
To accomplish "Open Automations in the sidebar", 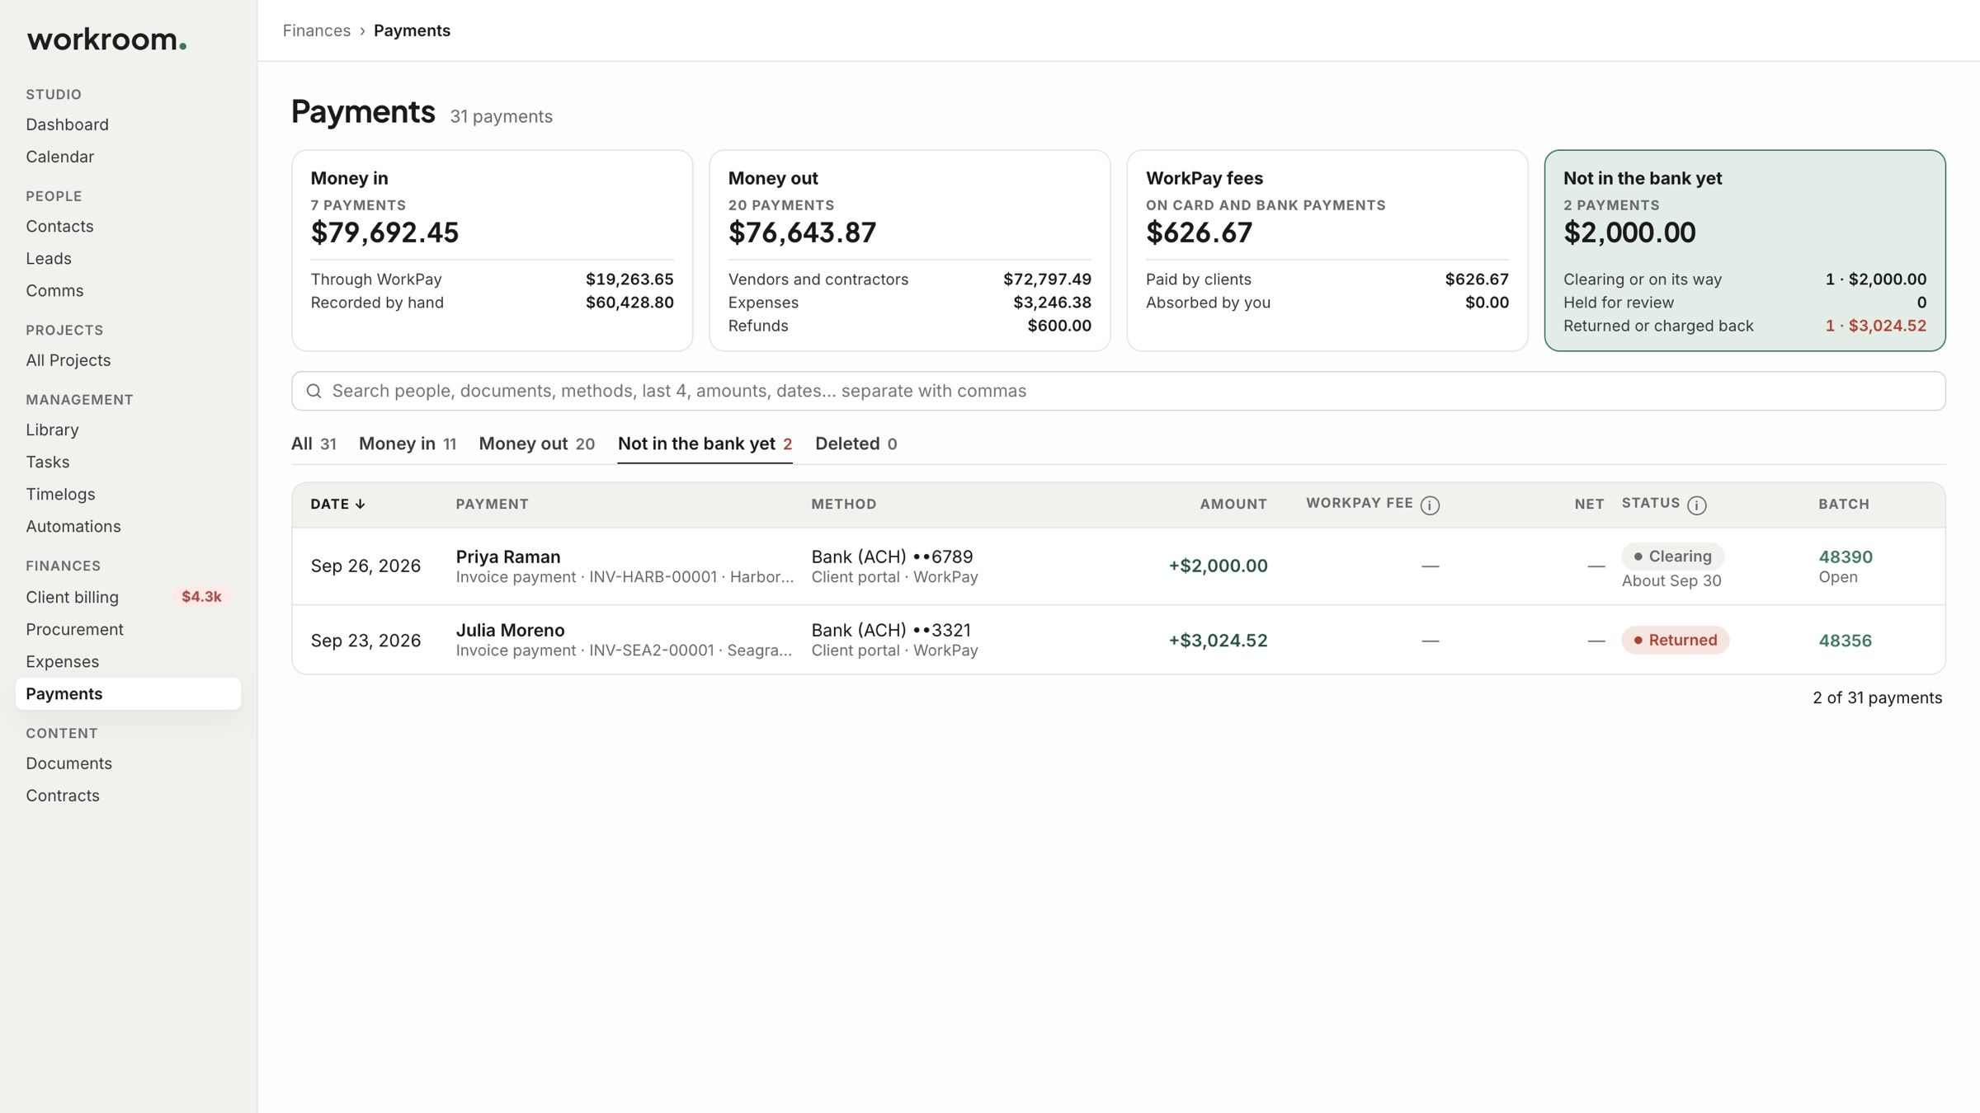I will pyautogui.click(x=73, y=526).
